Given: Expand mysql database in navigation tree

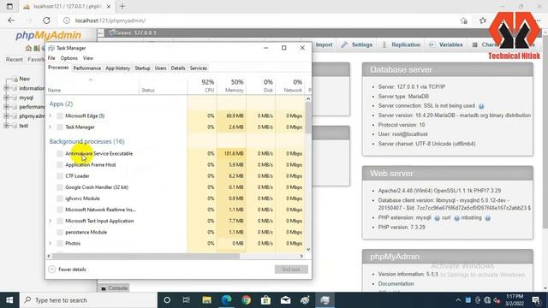Looking at the screenshot, I should click(x=6, y=98).
